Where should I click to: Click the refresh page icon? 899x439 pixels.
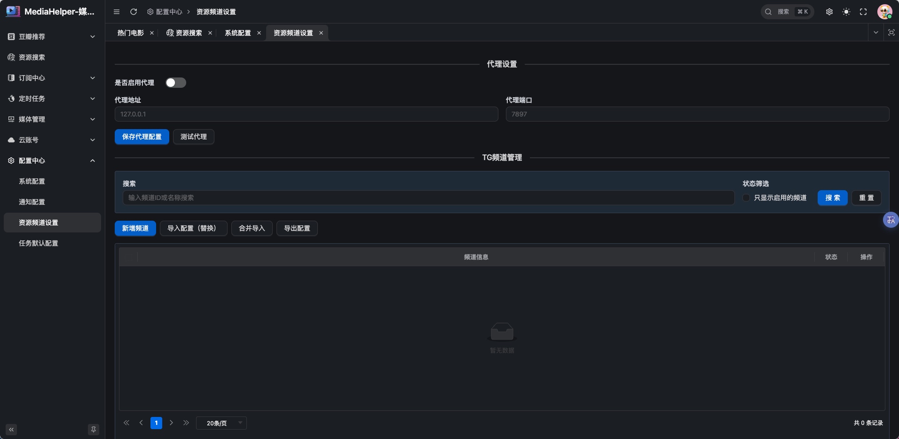[134, 12]
